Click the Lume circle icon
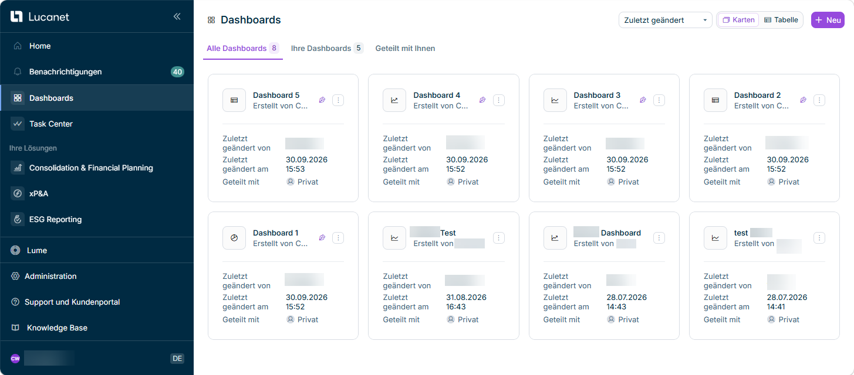 tap(15, 250)
